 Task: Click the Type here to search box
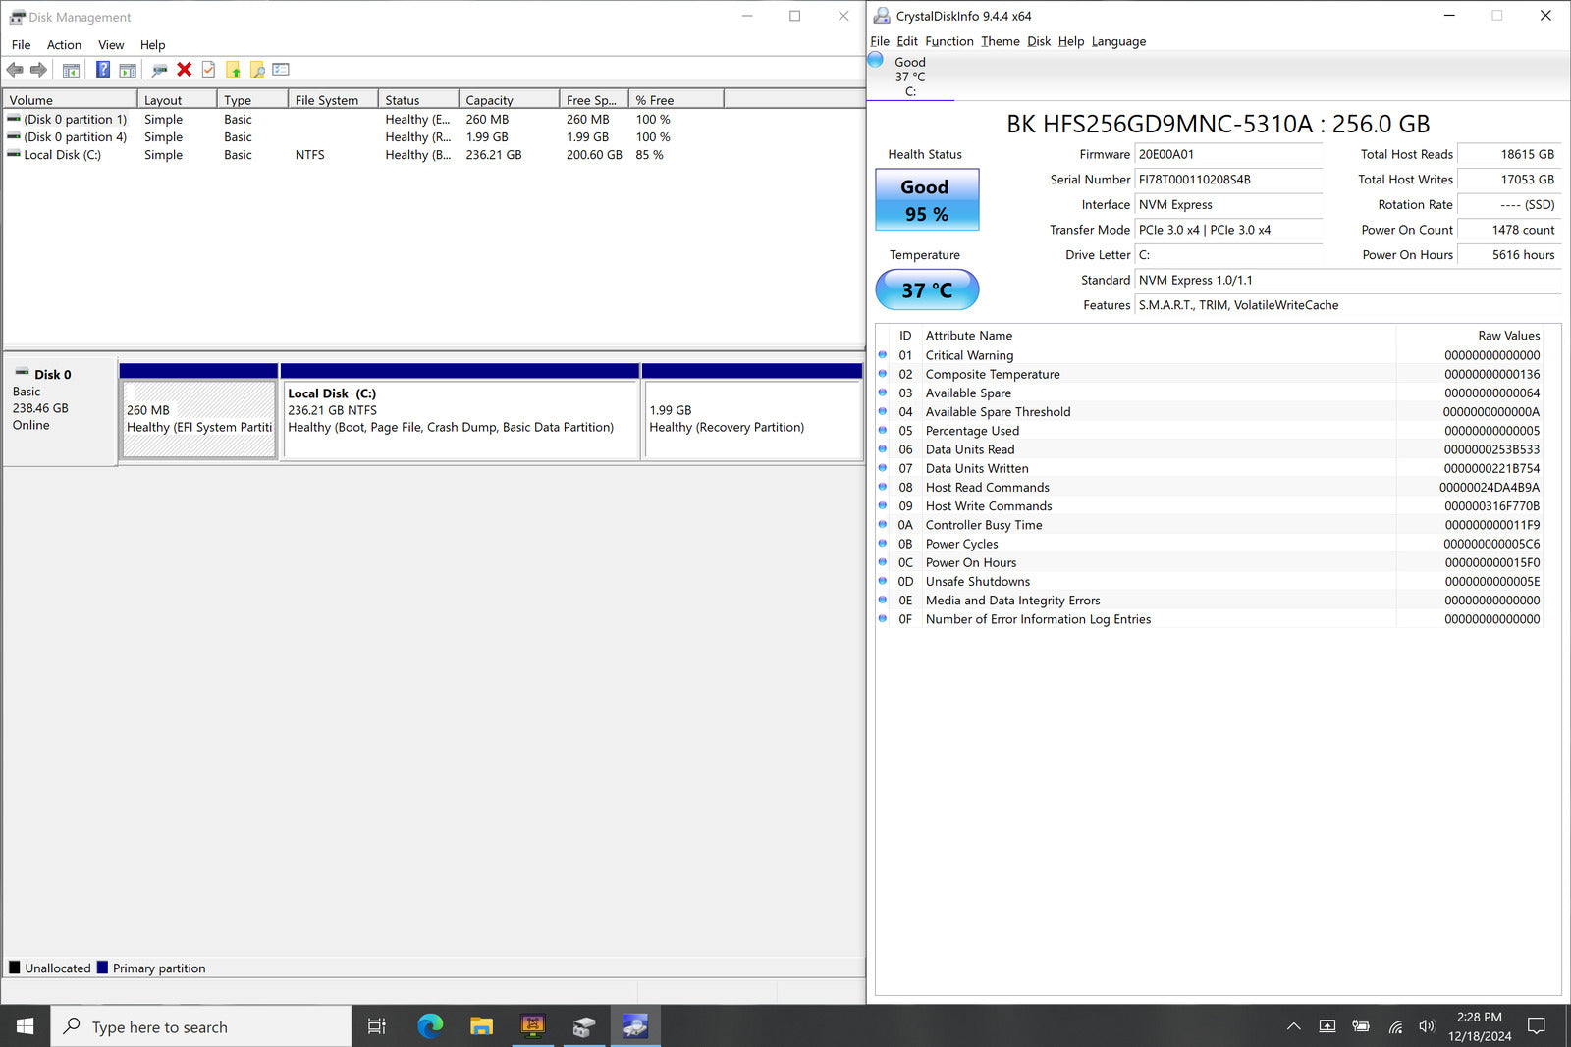tap(201, 1026)
